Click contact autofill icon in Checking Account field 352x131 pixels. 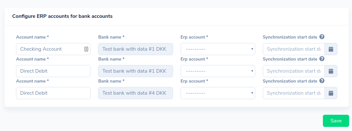(x=86, y=49)
